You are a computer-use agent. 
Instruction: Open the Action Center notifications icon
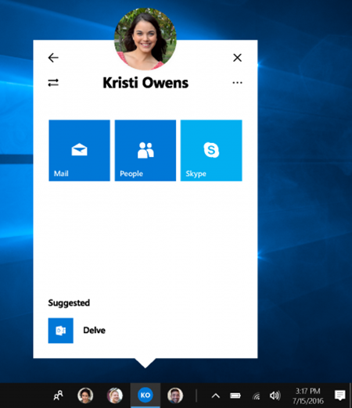[x=339, y=395]
